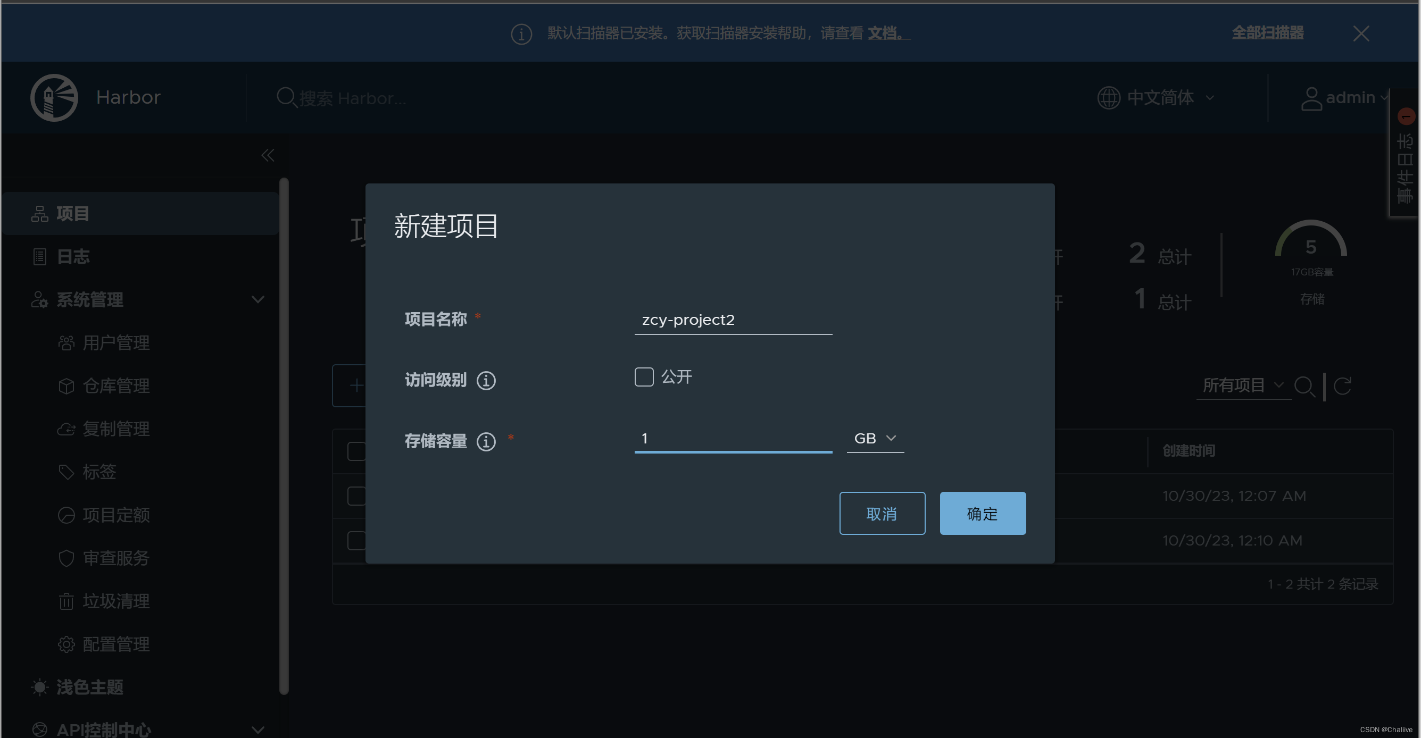Click 取消 cancel button
This screenshot has width=1421, height=738.
pyautogui.click(x=882, y=513)
